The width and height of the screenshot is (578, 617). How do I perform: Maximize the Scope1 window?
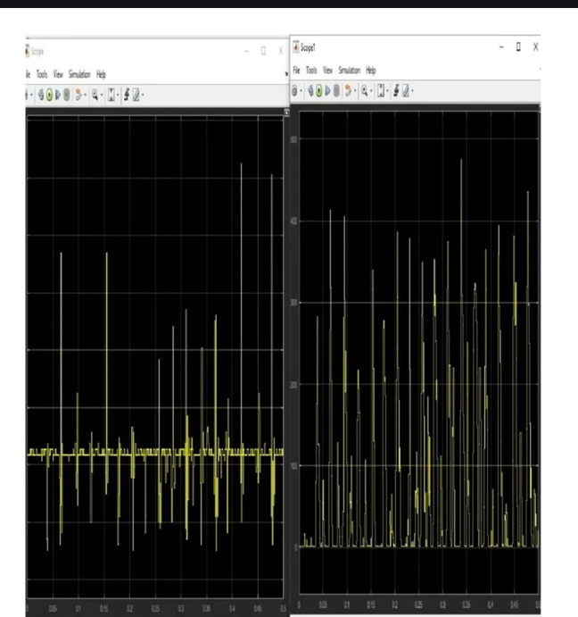[x=518, y=46]
